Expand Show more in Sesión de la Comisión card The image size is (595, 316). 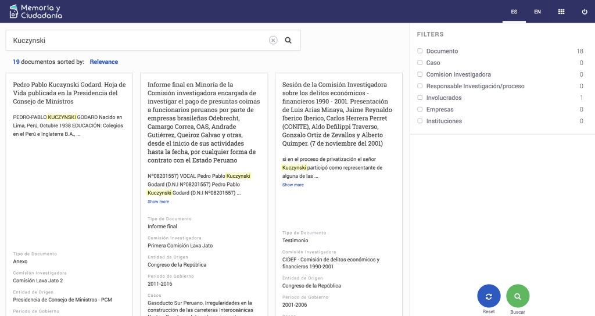point(293,185)
